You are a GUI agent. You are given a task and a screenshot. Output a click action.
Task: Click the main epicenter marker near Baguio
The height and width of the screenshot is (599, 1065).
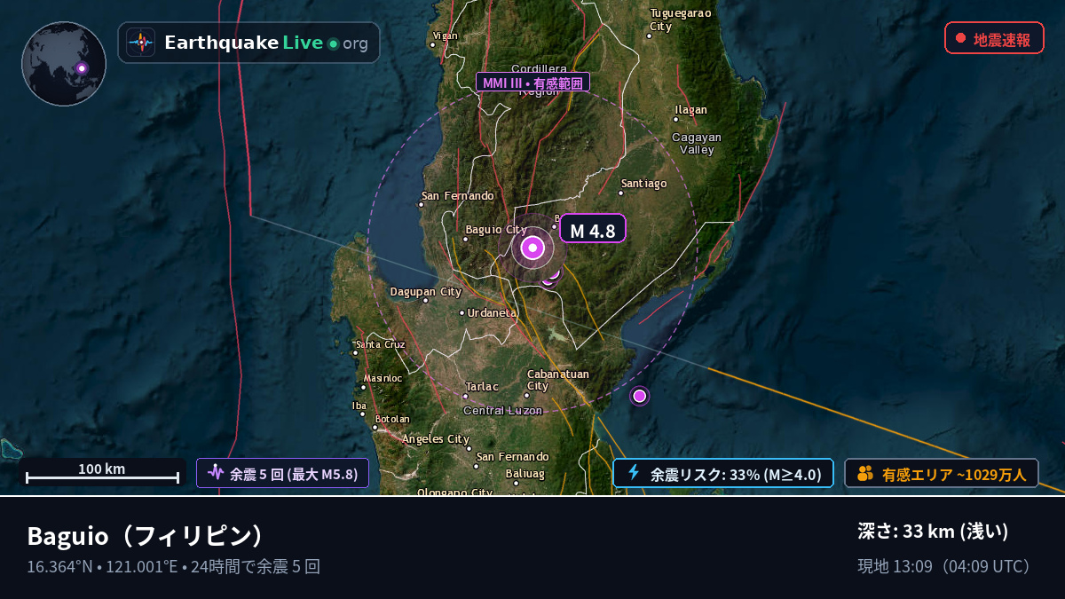tap(532, 248)
